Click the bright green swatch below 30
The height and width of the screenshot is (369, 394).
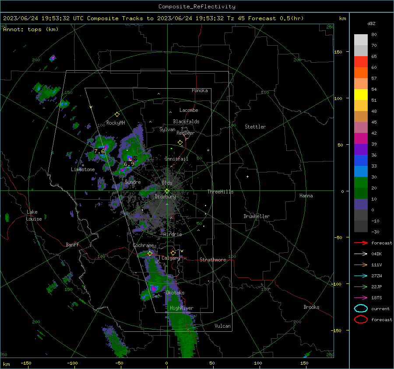click(361, 182)
